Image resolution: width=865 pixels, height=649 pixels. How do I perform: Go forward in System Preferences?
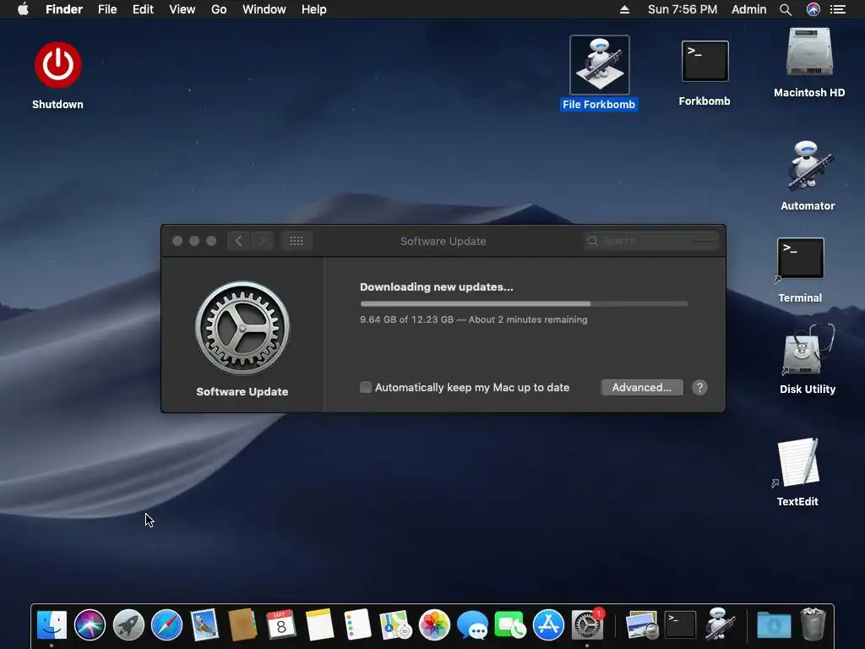click(262, 241)
